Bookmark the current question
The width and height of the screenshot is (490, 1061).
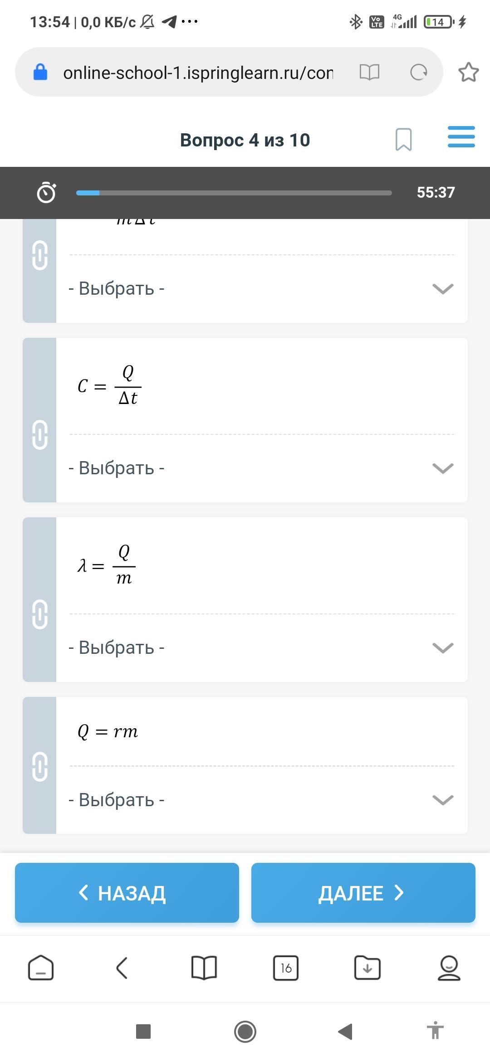[x=403, y=139]
